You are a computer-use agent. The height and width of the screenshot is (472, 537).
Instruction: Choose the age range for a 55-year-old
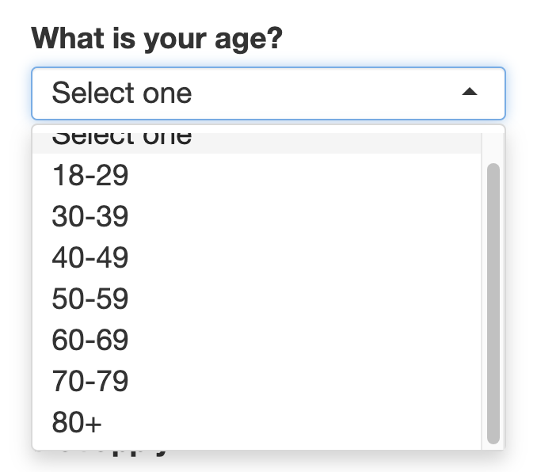click(90, 299)
